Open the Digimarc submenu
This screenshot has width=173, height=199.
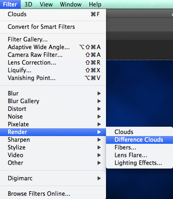[x=53, y=178]
